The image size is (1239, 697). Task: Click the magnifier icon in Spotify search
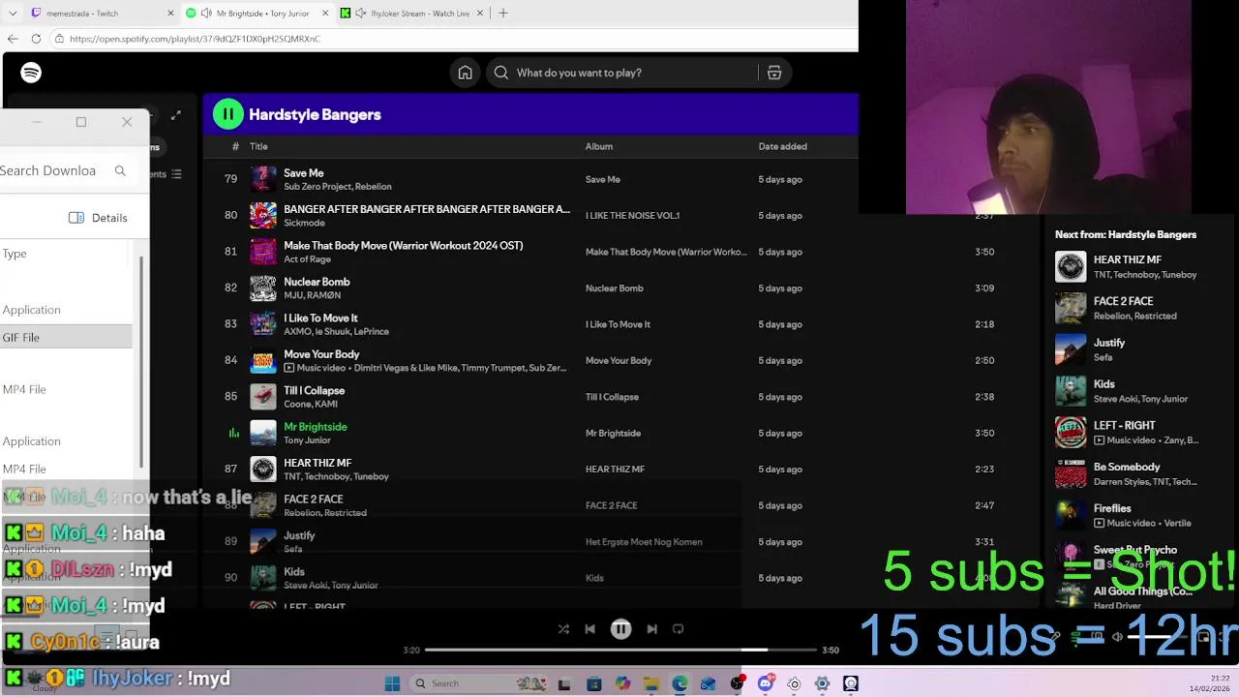[500, 73]
